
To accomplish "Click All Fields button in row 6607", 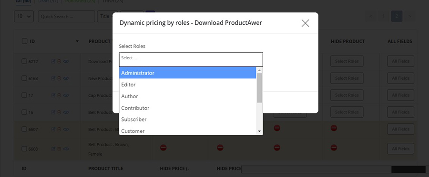I will (400, 129).
